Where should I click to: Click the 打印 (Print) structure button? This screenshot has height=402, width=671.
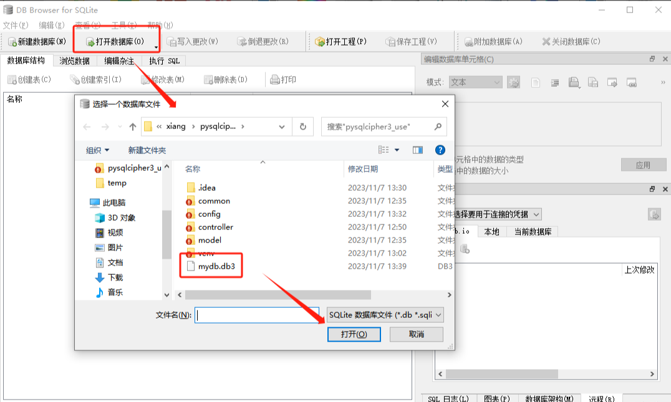tap(283, 80)
